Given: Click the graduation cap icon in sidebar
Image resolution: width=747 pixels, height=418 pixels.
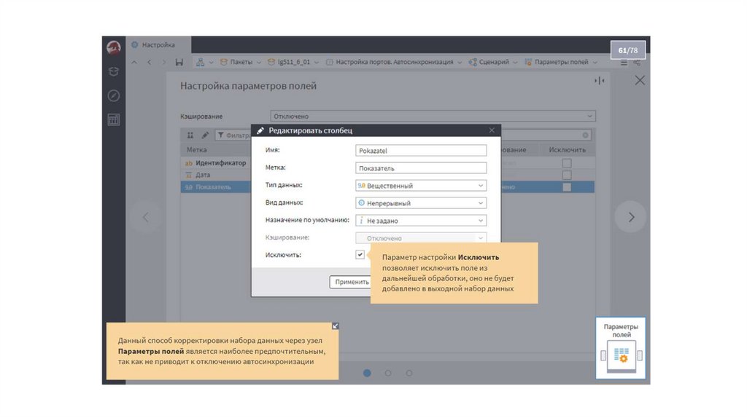Looking at the screenshot, I should [x=114, y=71].
